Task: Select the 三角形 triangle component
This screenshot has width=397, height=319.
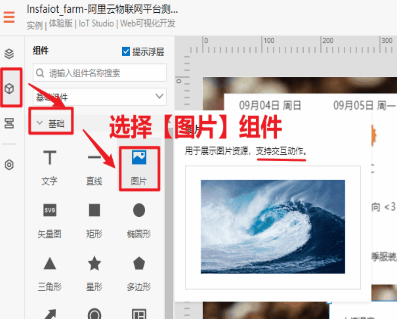Action: coord(50,274)
